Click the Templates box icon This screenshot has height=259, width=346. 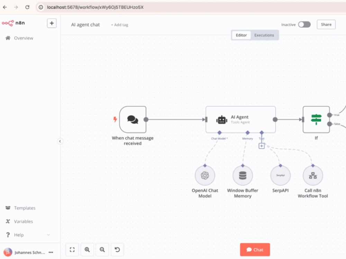click(x=8, y=208)
